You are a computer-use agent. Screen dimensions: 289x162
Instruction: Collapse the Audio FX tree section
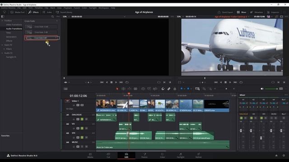click(2, 53)
